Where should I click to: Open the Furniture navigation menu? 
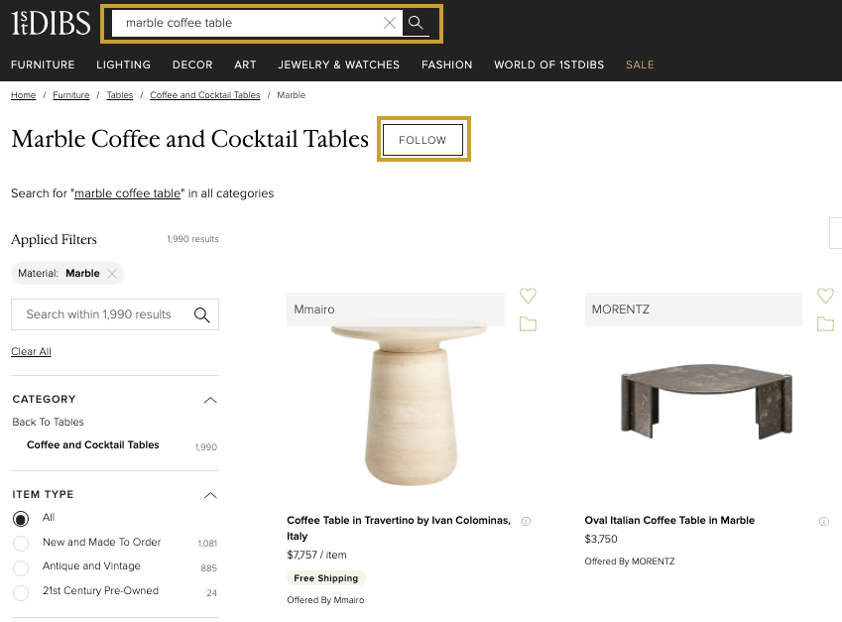tap(43, 64)
